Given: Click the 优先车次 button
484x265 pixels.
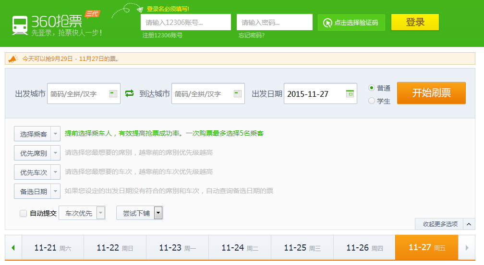Looking at the screenshot, I should 33,172.
